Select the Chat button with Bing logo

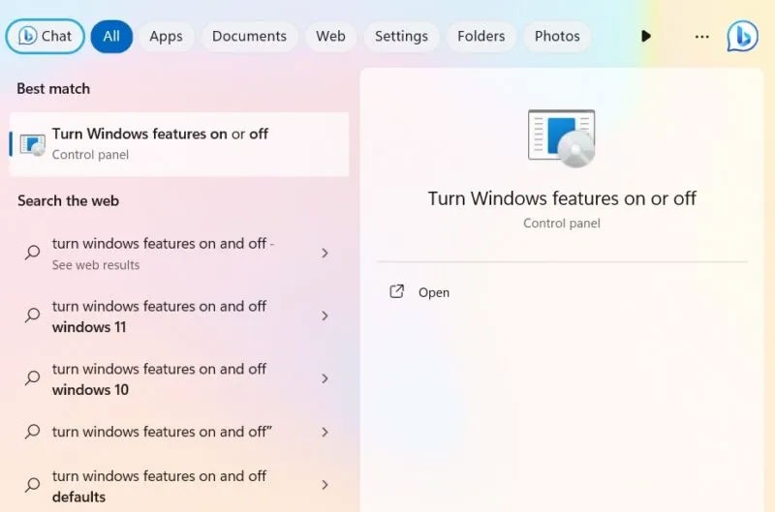45,36
